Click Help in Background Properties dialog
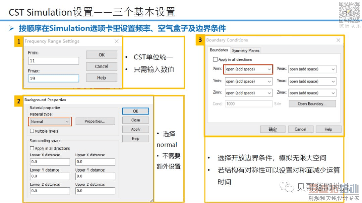The width and height of the screenshot is (362, 203). coord(135,139)
